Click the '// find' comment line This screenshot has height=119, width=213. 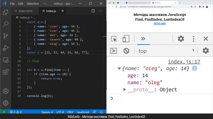(x=33, y=61)
